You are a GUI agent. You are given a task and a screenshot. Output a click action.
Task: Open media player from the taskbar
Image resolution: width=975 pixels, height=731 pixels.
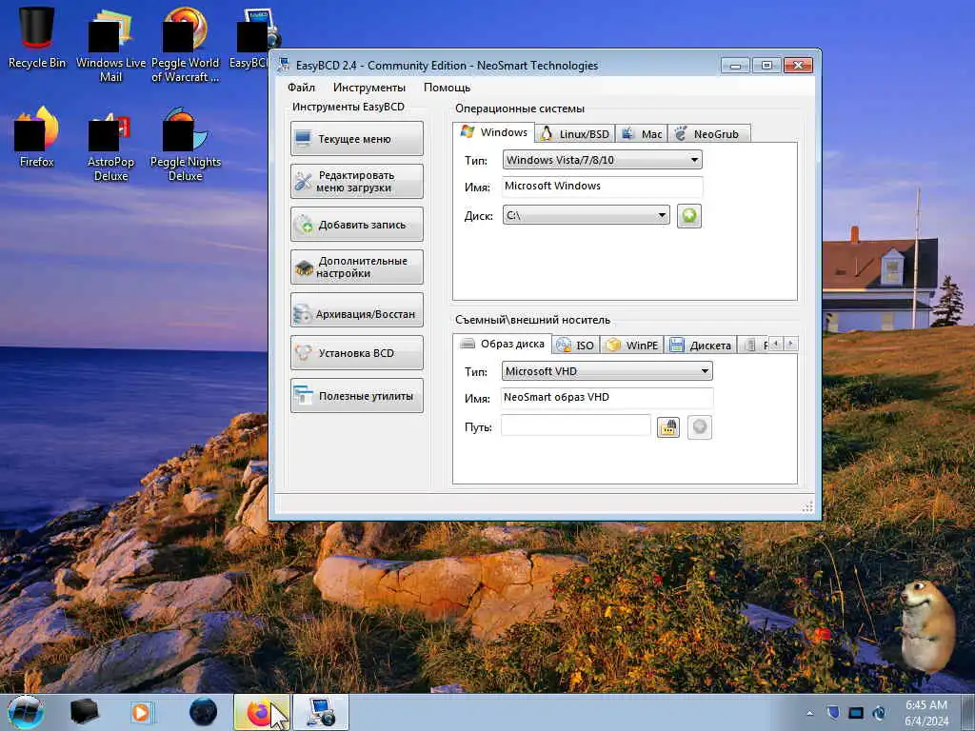[142, 712]
